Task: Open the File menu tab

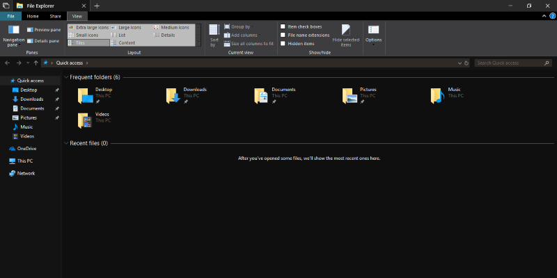Action: click(10, 15)
